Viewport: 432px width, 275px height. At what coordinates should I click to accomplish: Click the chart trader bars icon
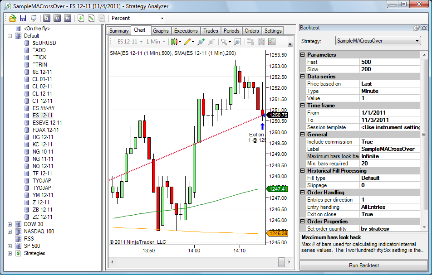pos(250,42)
